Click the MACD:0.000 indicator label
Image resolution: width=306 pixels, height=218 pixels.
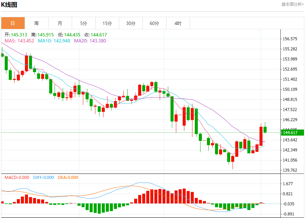17,178
